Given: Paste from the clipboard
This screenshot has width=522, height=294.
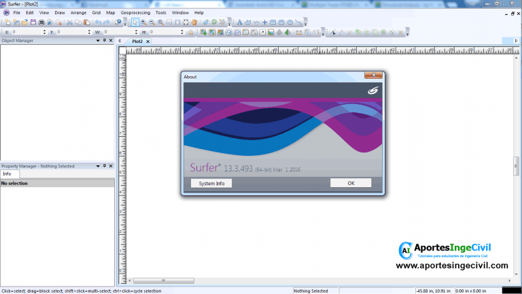Looking at the screenshot, I should [86, 22].
